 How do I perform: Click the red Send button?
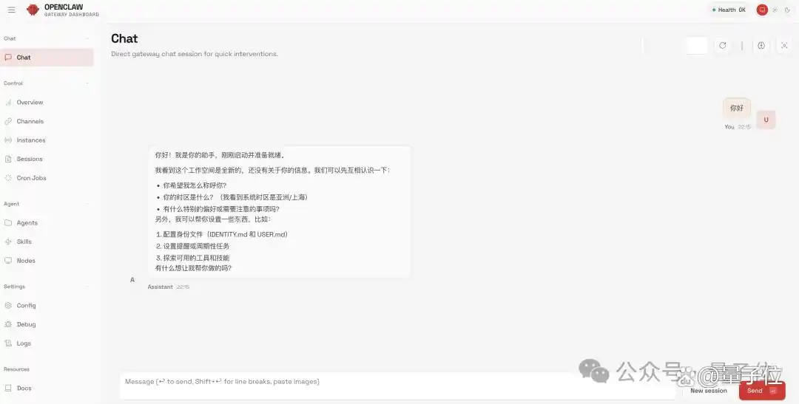(x=761, y=391)
